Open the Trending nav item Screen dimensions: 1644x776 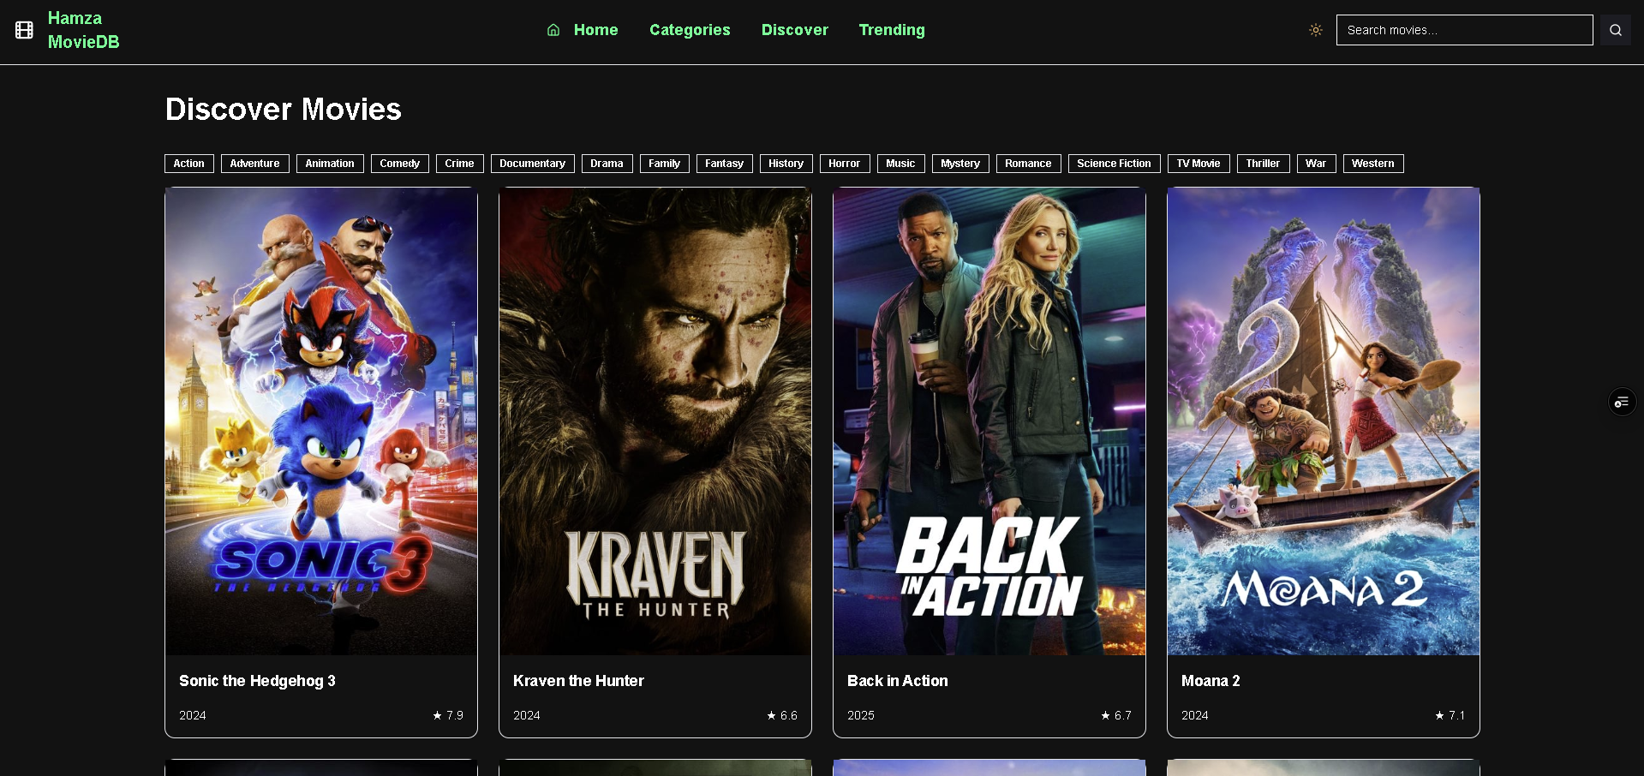click(892, 30)
